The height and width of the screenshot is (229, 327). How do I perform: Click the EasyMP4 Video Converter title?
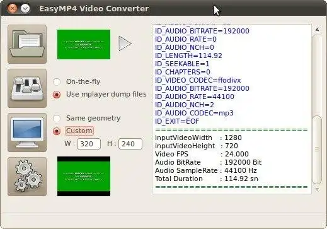click(94, 9)
